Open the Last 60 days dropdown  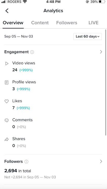pos(87,36)
